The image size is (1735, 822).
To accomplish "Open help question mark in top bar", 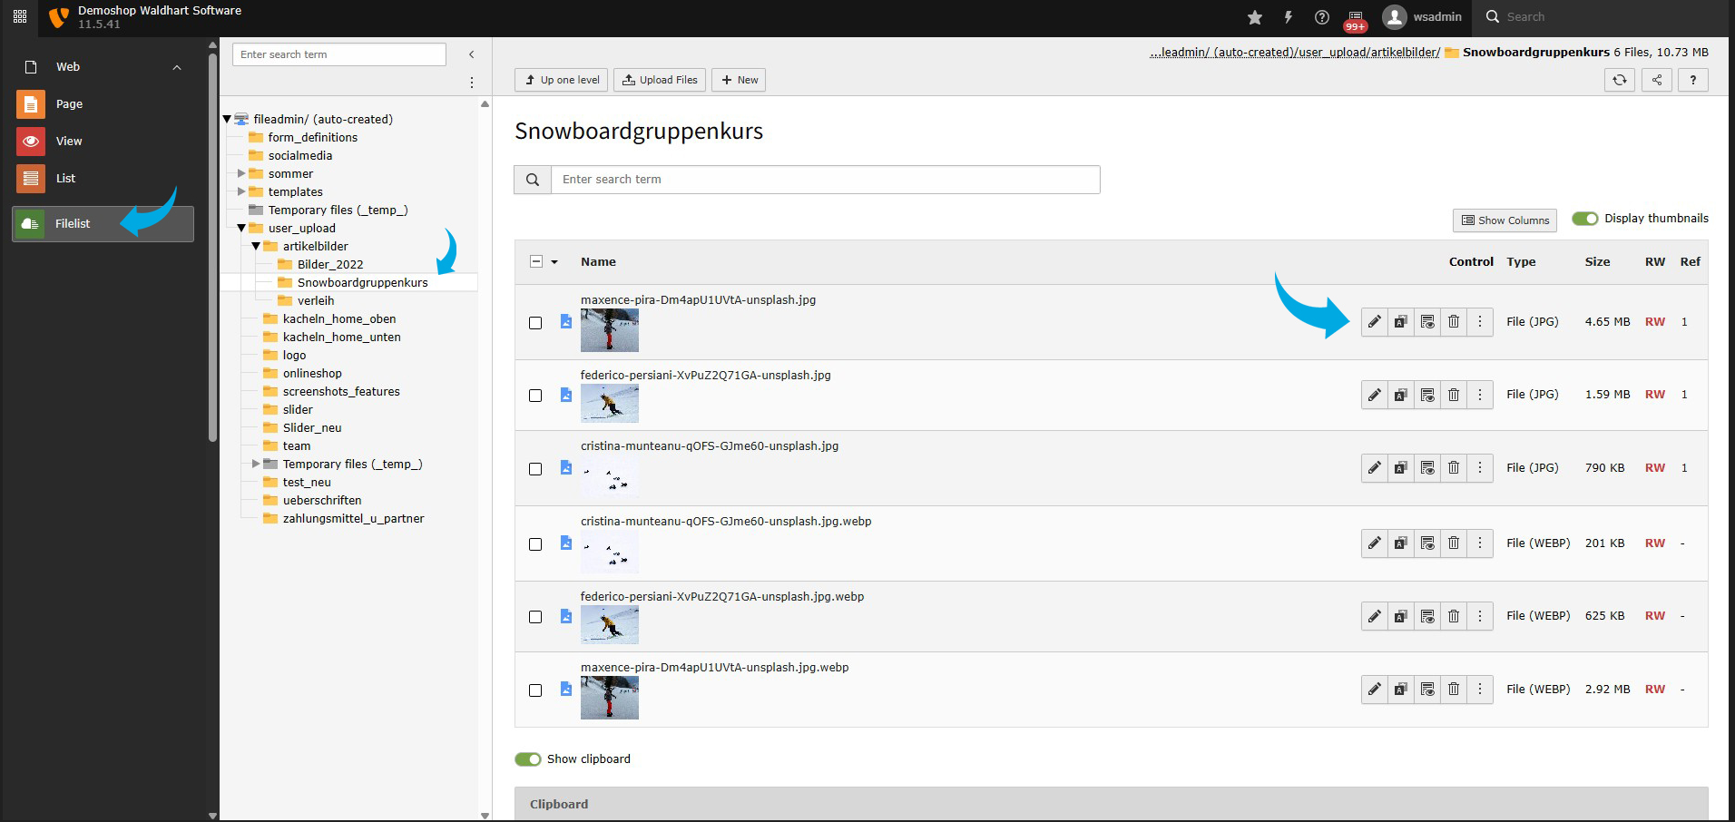I will 1322,17.
